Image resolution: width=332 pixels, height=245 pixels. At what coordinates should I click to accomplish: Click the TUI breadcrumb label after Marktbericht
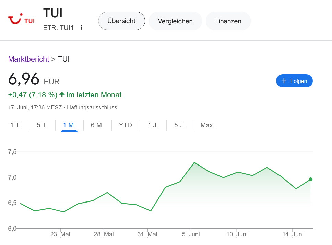pos(64,59)
